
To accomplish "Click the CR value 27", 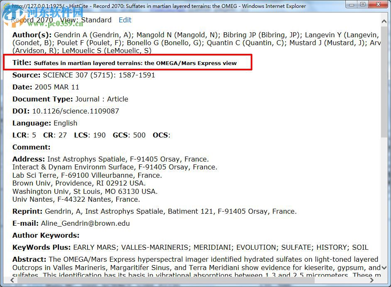I will pyautogui.click(x=63, y=135).
